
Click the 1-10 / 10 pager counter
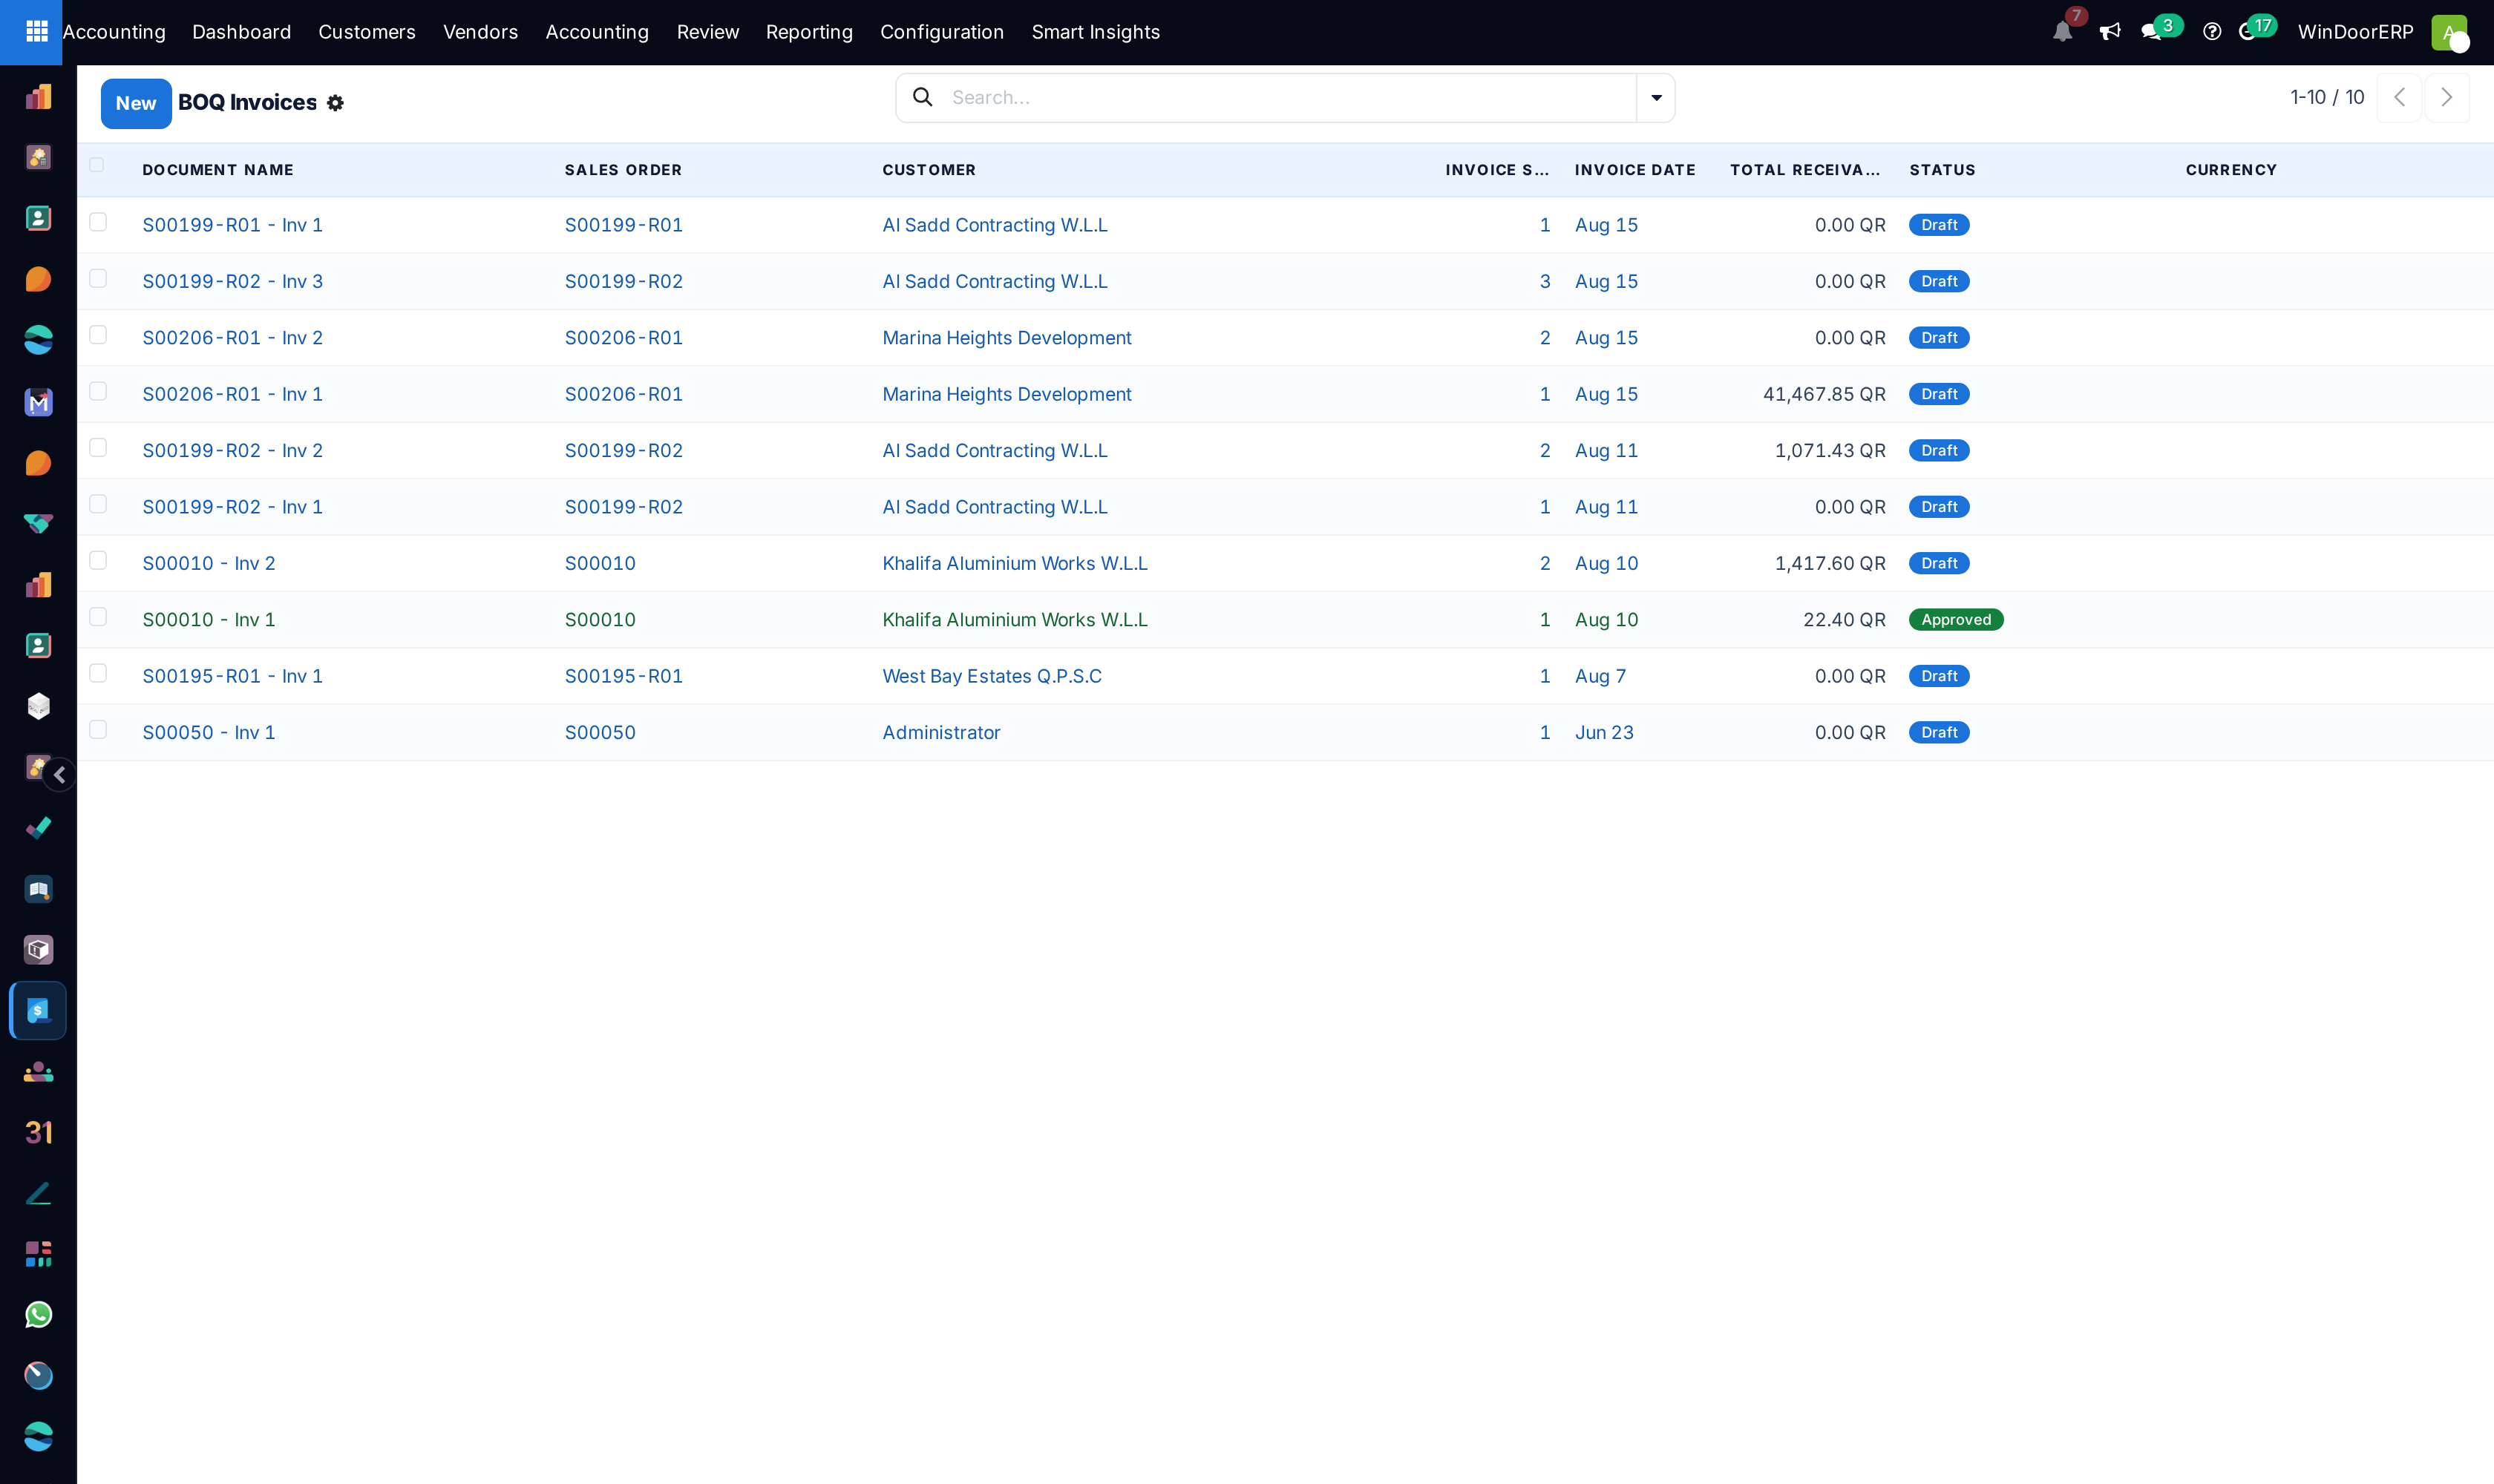(2327, 97)
